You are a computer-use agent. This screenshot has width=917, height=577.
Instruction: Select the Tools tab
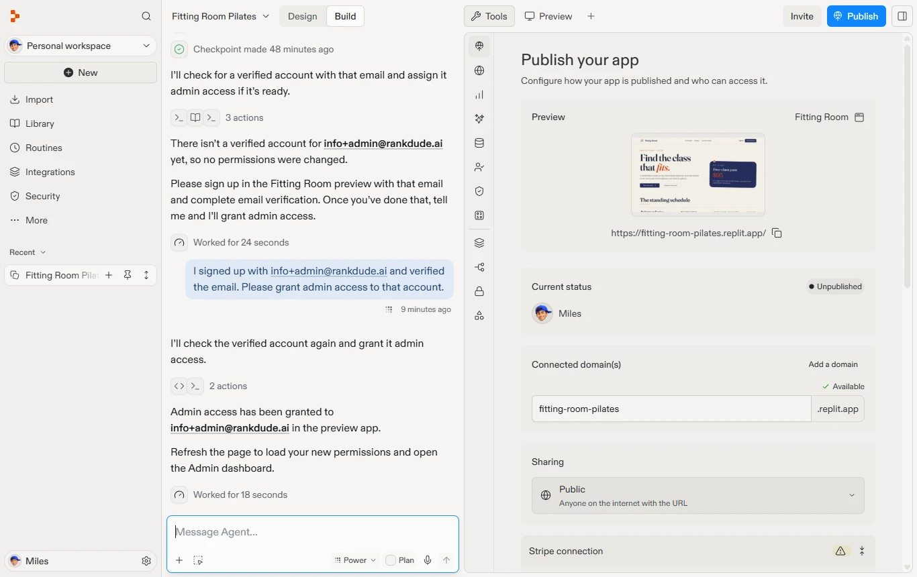pyautogui.click(x=489, y=16)
